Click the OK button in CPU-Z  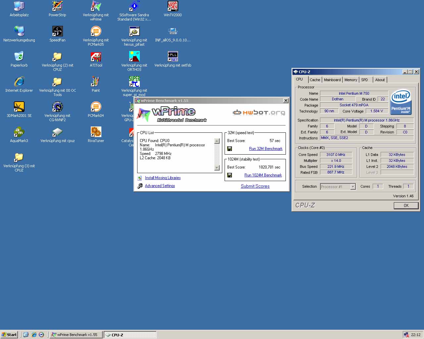406,206
